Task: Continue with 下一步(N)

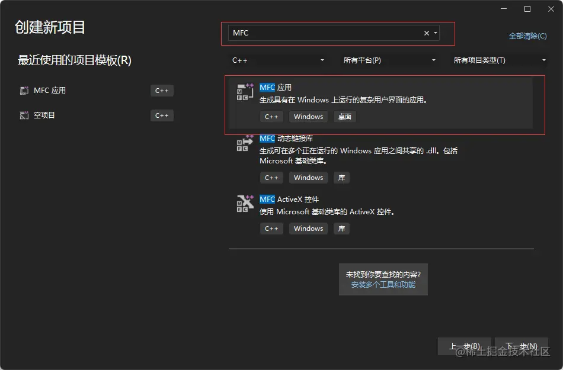Action: tap(522, 346)
